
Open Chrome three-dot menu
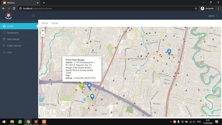coord(219,8)
